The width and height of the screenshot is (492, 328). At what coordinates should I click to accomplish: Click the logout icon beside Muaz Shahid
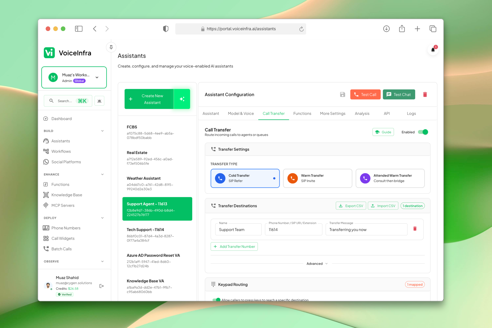101,286
